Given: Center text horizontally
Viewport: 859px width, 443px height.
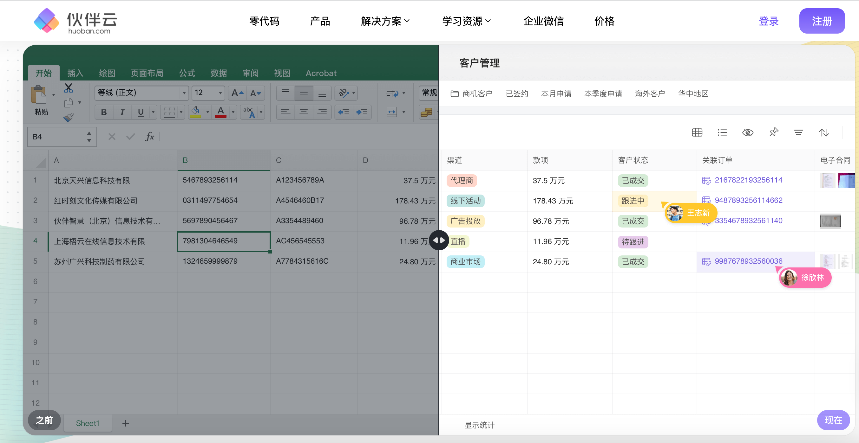Looking at the screenshot, I should 304,112.
